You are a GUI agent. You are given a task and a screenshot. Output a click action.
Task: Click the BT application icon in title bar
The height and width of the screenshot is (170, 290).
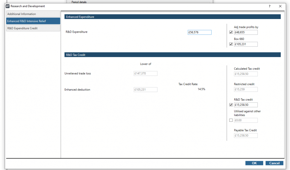(x=8, y=6)
